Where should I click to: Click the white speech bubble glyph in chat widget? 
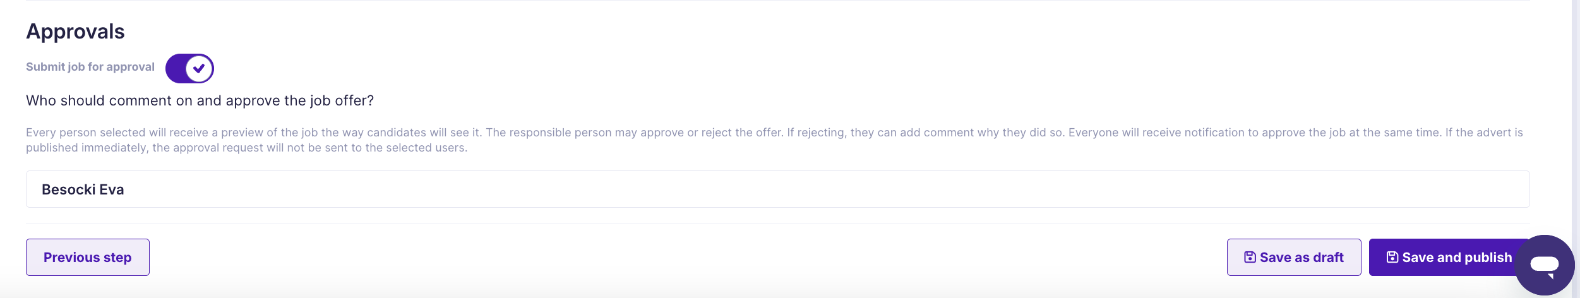point(1544,264)
